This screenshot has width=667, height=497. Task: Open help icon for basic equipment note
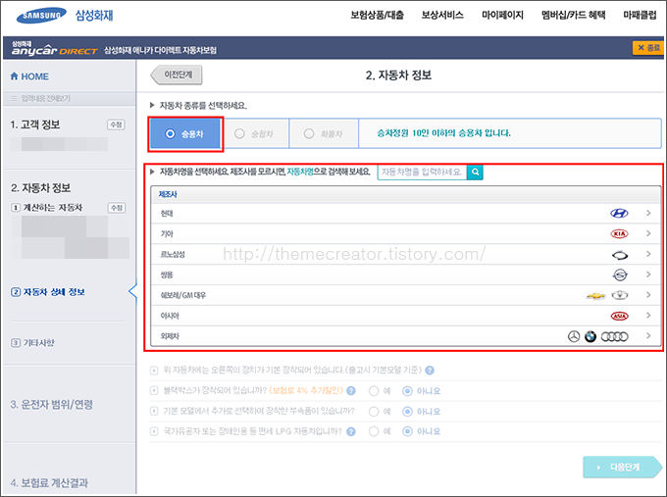click(430, 370)
